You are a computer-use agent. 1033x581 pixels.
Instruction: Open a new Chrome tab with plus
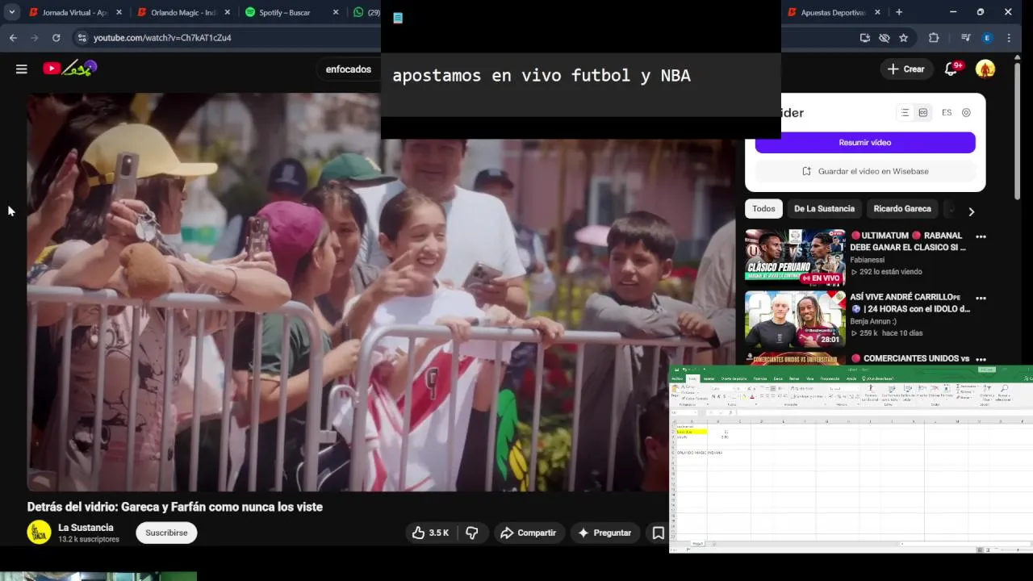[x=899, y=12]
